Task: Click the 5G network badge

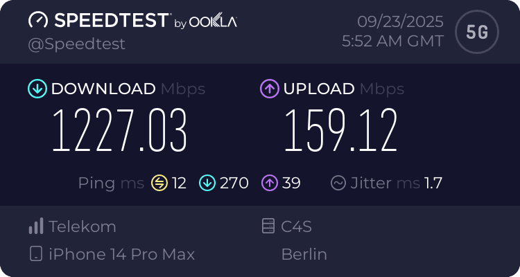Action: [x=475, y=31]
